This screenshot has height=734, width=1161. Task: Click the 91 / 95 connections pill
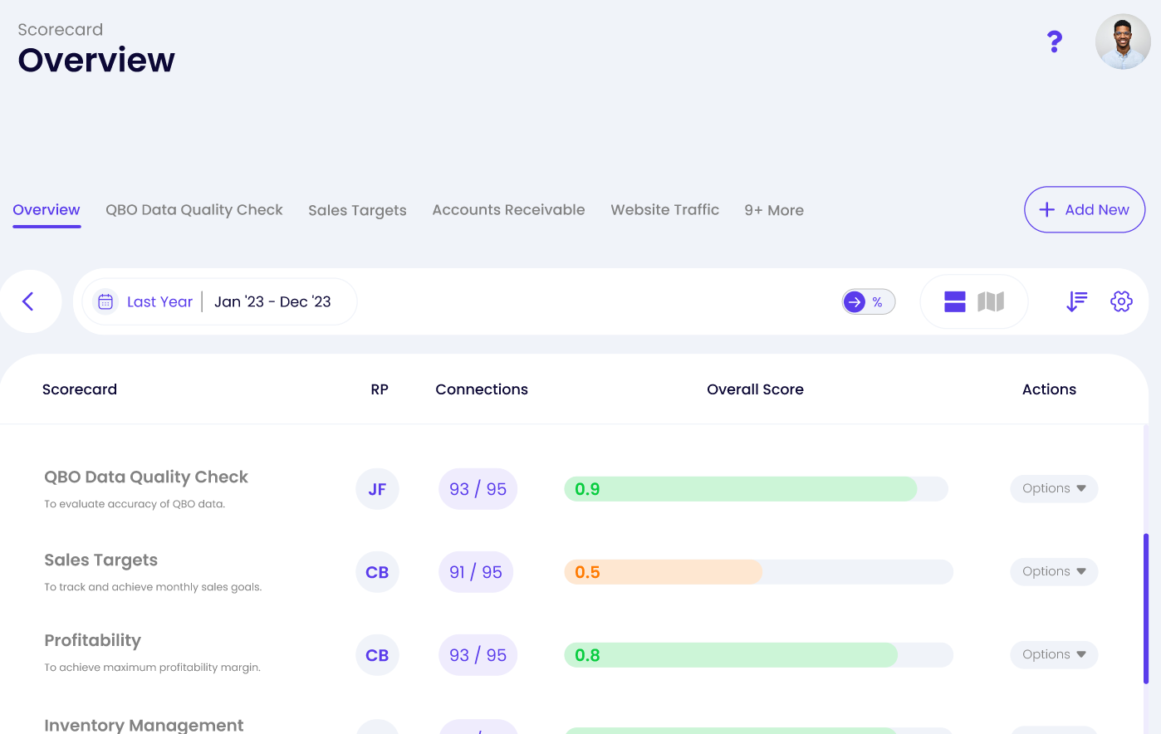tap(476, 572)
